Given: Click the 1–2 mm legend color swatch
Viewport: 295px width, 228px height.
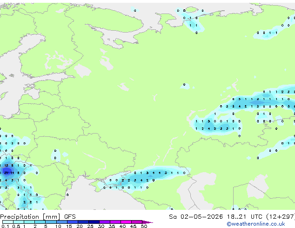Looking at the screenshot, I should coord(29,222).
